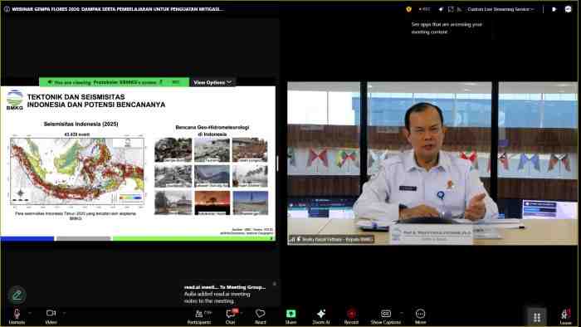Click the 'Seismisitas Indonesia (2025)' slide heading
Image resolution: width=581 pixels, height=327 pixels.
pos(81,124)
